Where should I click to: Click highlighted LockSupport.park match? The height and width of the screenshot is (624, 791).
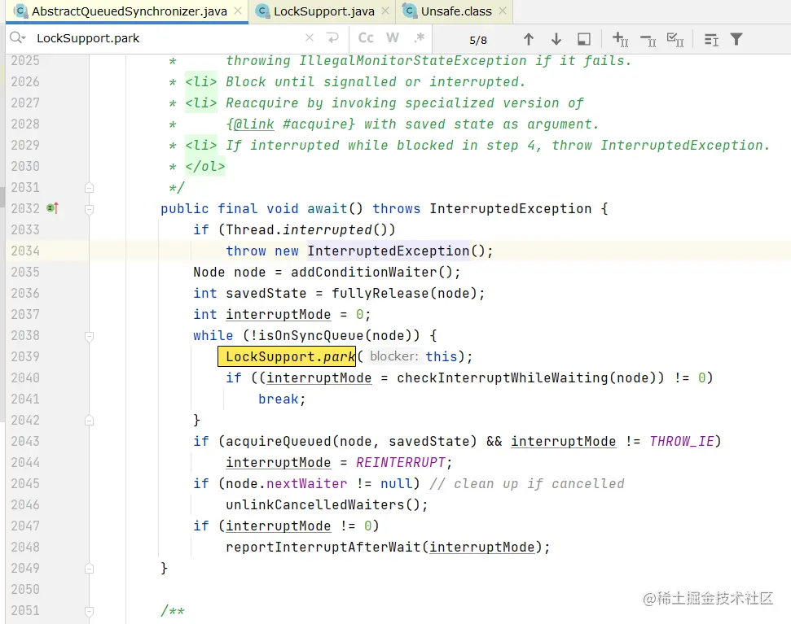tap(287, 356)
